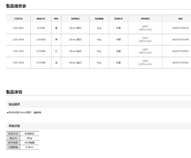Select the 0.8mm thick material description text

(24, 112)
